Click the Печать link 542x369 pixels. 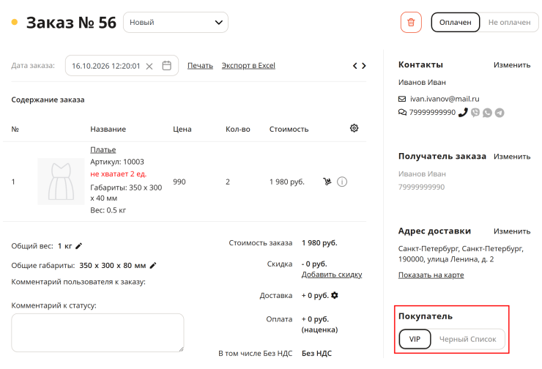tap(200, 66)
